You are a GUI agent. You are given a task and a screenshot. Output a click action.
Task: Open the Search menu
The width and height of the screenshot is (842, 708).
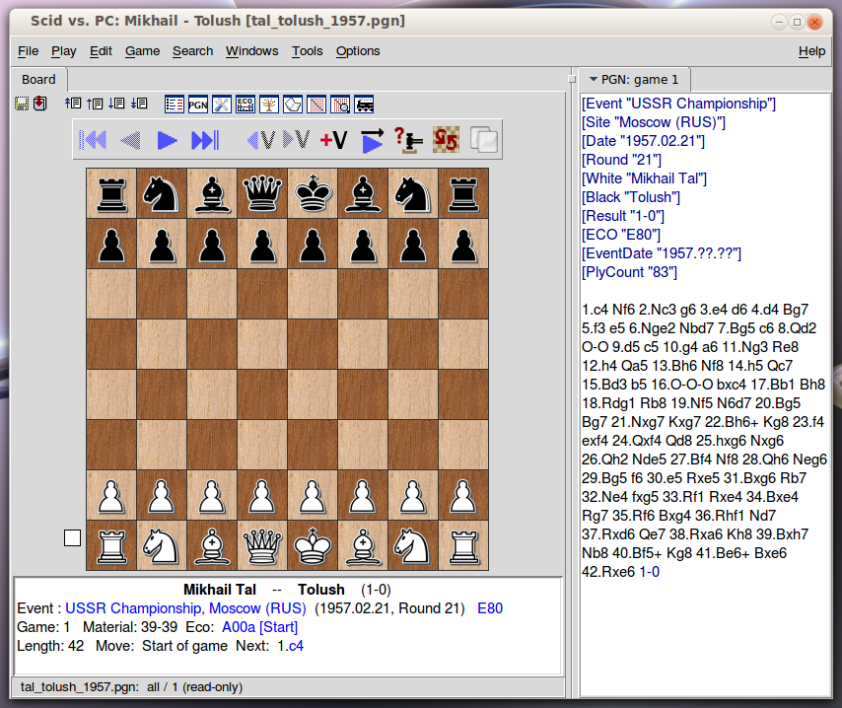193,51
